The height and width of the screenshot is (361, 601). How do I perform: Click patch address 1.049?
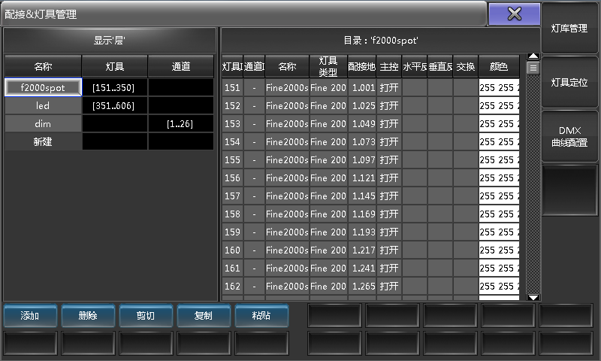click(x=363, y=123)
